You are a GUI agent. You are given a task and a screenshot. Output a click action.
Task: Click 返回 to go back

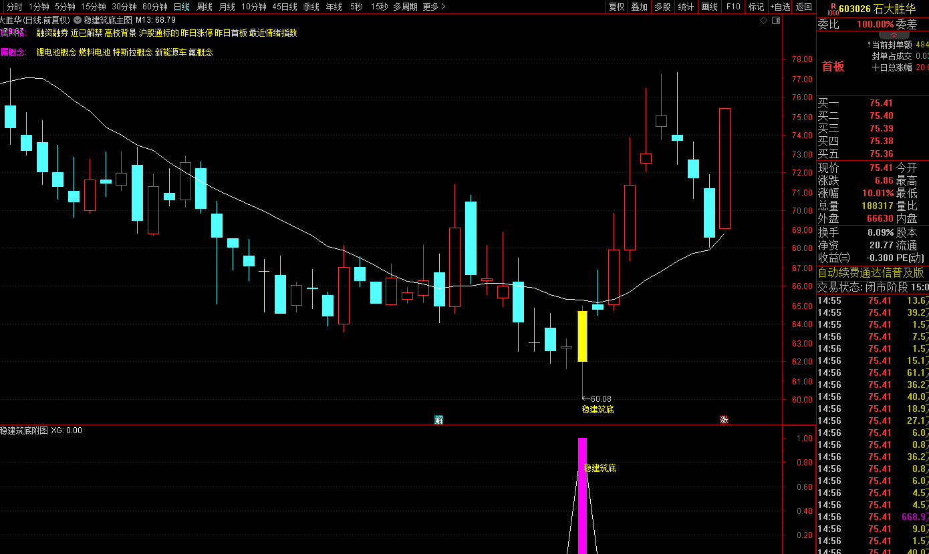click(804, 7)
